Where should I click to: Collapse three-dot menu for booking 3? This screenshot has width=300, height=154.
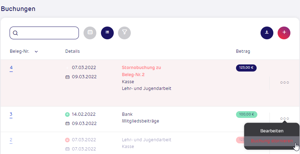(x=285, y=119)
